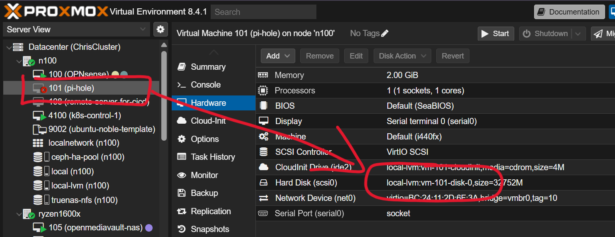The image size is (615, 237).
Task: Open the Add hardware dropdown
Action: click(x=278, y=56)
